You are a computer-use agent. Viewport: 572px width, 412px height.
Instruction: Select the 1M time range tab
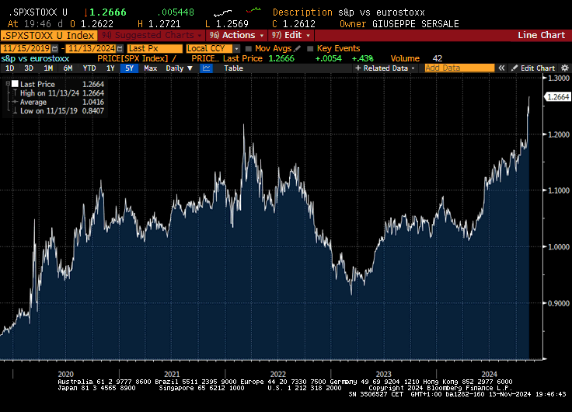coord(48,68)
